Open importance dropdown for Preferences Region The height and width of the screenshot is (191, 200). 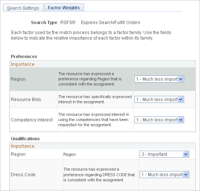(x=159, y=79)
